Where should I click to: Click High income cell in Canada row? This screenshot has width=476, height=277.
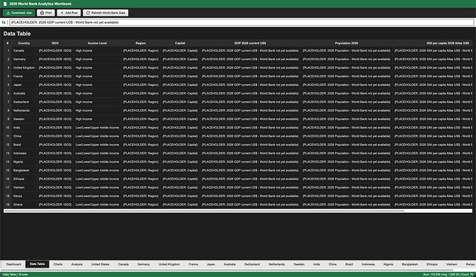coord(97,51)
